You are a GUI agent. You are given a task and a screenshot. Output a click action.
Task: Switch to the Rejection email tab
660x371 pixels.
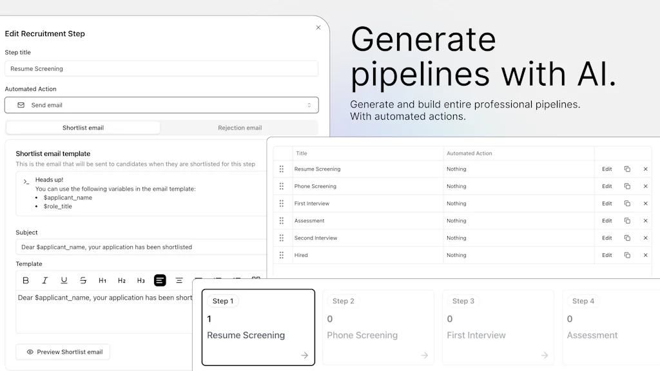pyautogui.click(x=240, y=128)
